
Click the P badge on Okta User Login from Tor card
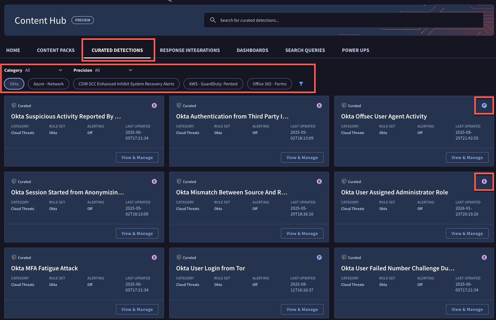click(319, 257)
